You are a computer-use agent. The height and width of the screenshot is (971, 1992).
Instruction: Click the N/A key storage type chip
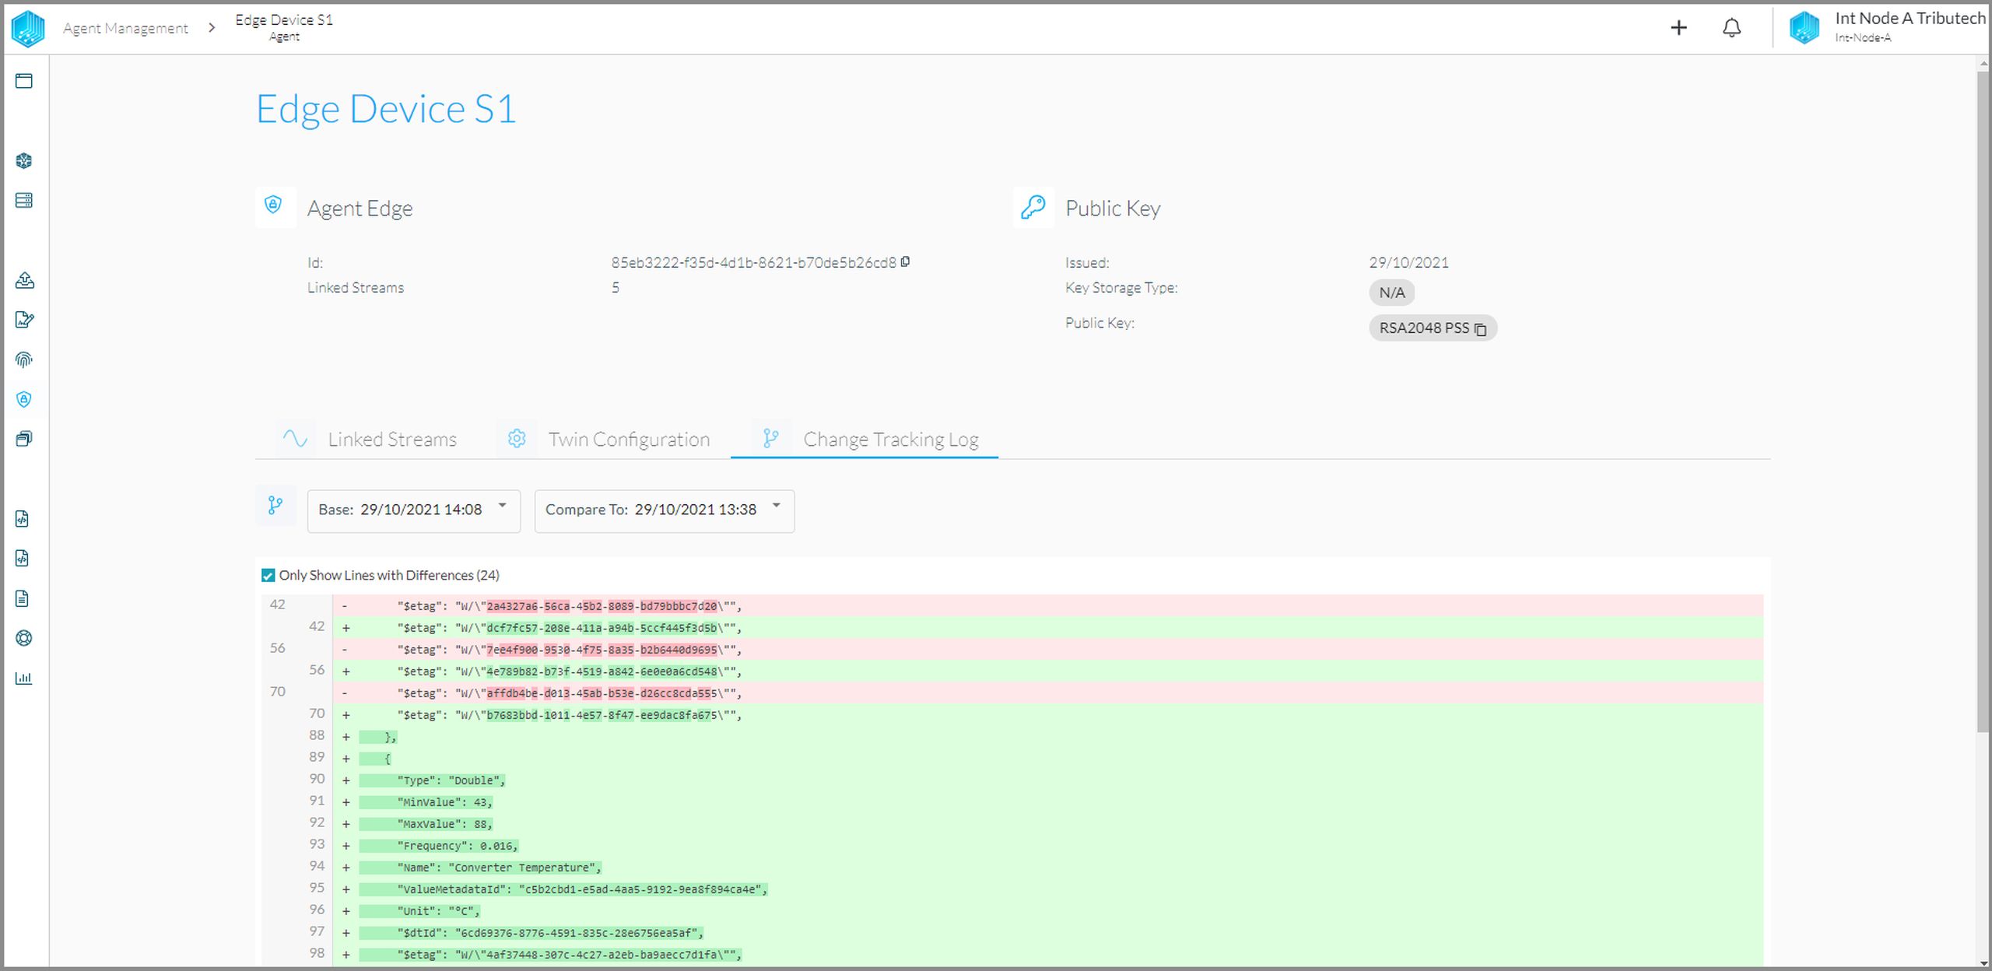(1392, 293)
